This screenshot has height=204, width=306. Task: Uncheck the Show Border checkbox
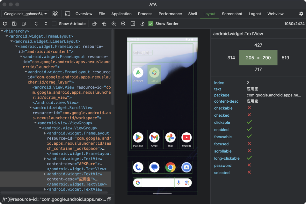click(150, 24)
